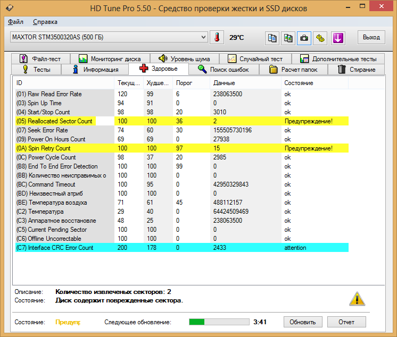This screenshot has height=337, width=397.
Task: Select the (05) Reallocated Sector Count row
Action: 182,121
